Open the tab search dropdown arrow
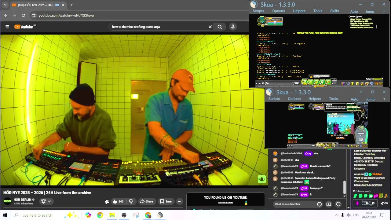The width and height of the screenshot is (391, 220). pos(5,5)
